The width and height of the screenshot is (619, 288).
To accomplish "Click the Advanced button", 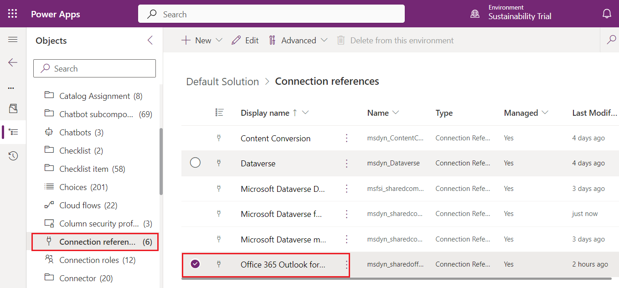I will point(293,40).
